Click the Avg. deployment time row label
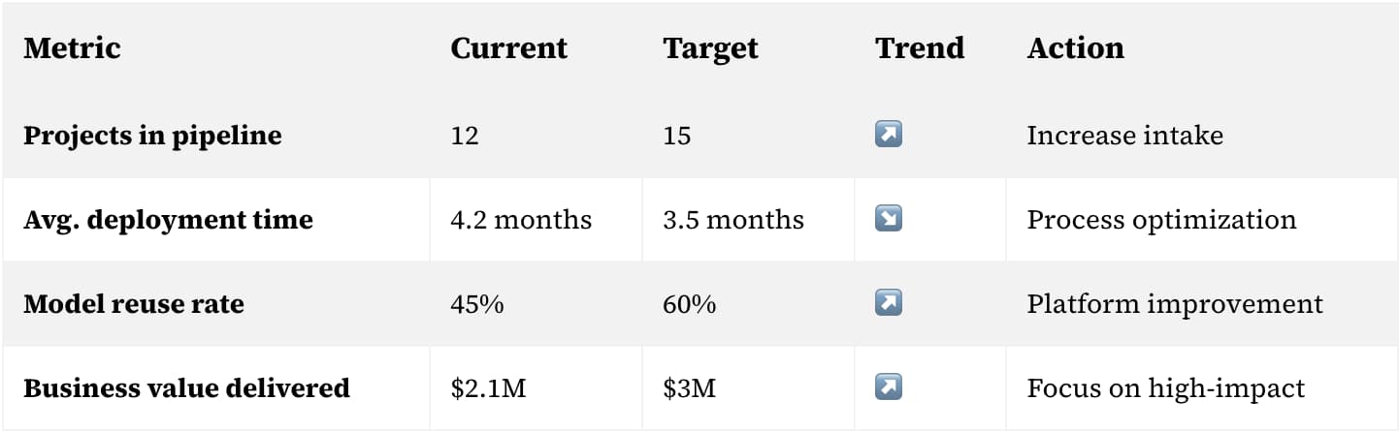Screen dimensions: 1399x432 pyautogui.click(x=168, y=220)
